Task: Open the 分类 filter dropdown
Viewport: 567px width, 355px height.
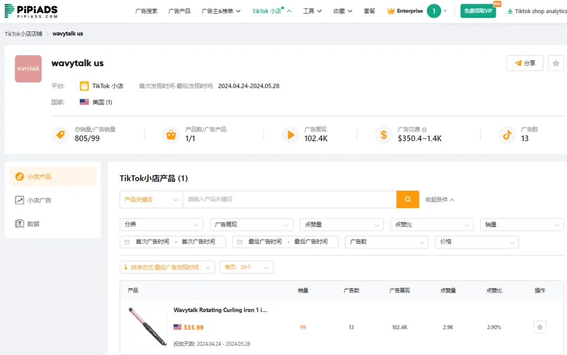Action: pos(161,224)
